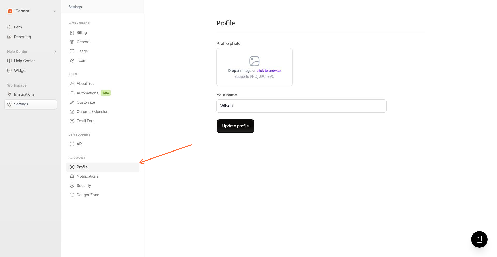Open Help Center via the external link arrow
This screenshot has height=257, width=497.
point(55,51)
